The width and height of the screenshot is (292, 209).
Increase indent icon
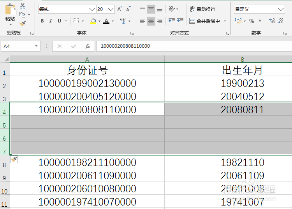[x=180, y=21]
